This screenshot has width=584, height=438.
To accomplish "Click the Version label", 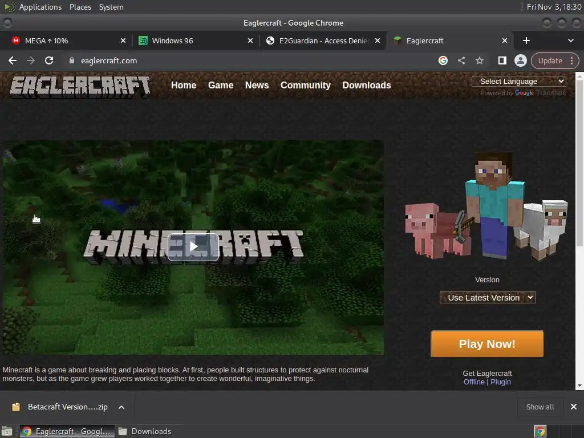I will [x=487, y=279].
